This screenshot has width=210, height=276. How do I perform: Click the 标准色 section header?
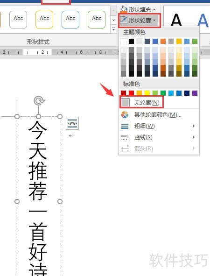pos(132,84)
